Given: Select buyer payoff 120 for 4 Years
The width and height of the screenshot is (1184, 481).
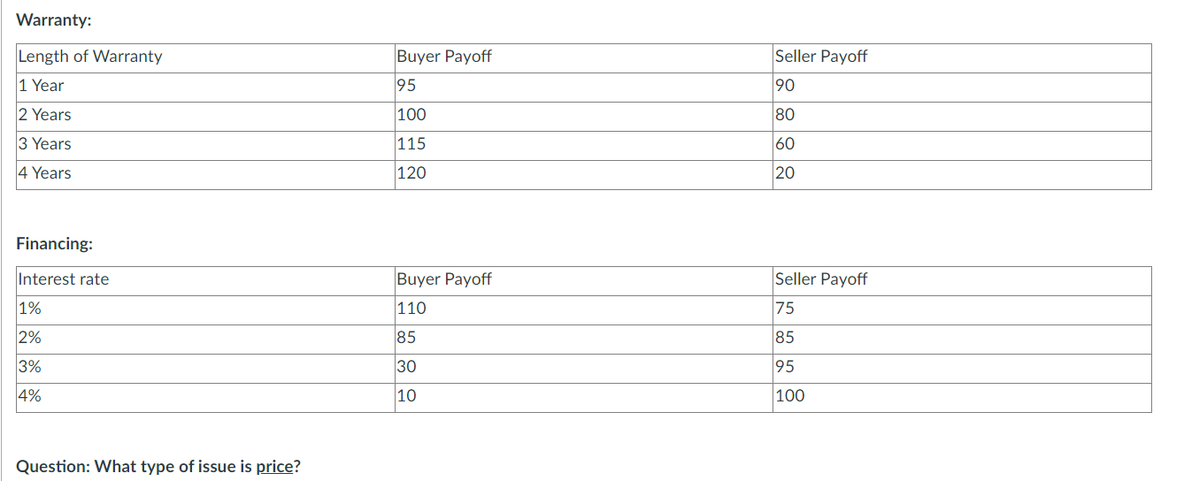Looking at the screenshot, I should [x=411, y=173].
